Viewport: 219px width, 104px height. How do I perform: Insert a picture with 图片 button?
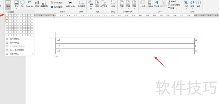pyautogui.click(x=16, y=4)
